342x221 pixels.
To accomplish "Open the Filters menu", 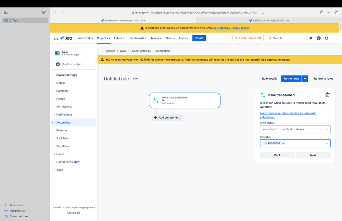I will coord(119,38).
